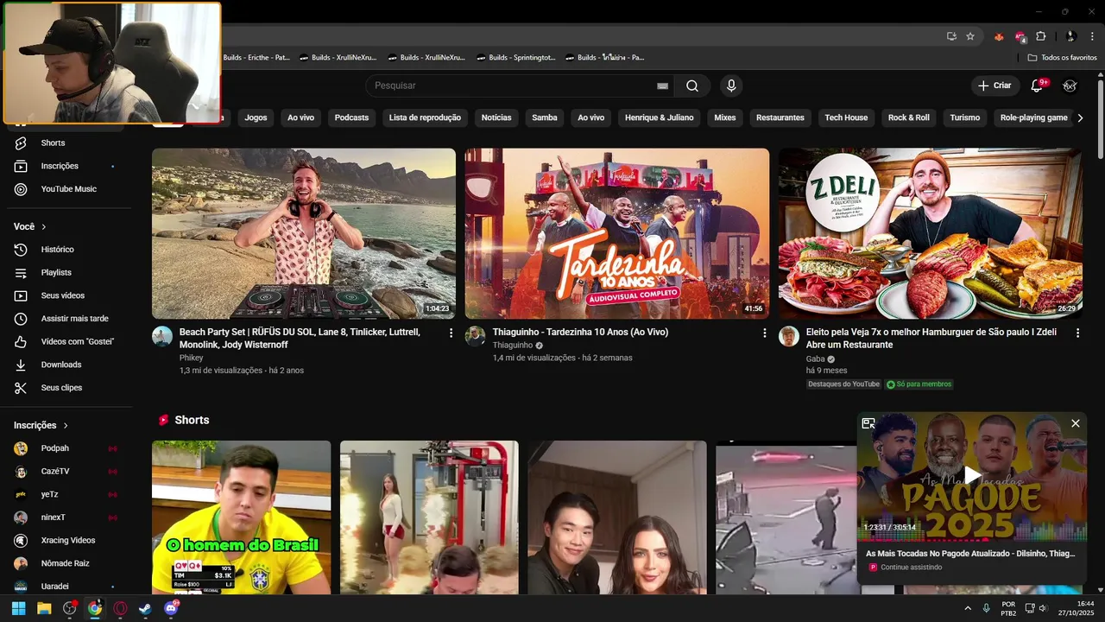Click the magnifier search button

click(692, 86)
